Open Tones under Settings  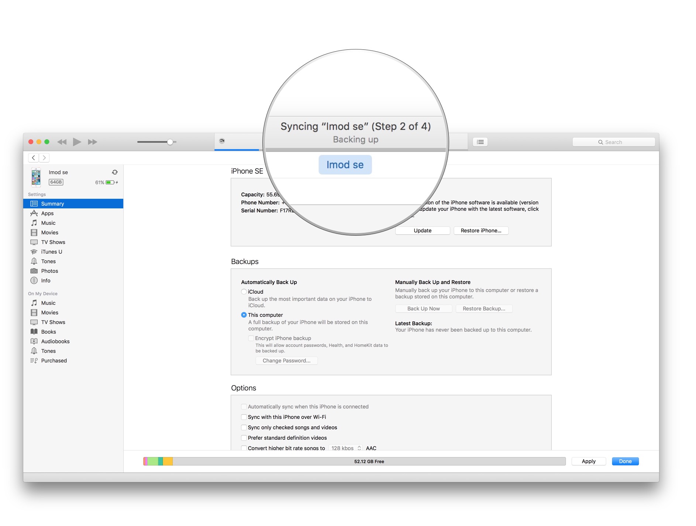pyautogui.click(x=73, y=261)
